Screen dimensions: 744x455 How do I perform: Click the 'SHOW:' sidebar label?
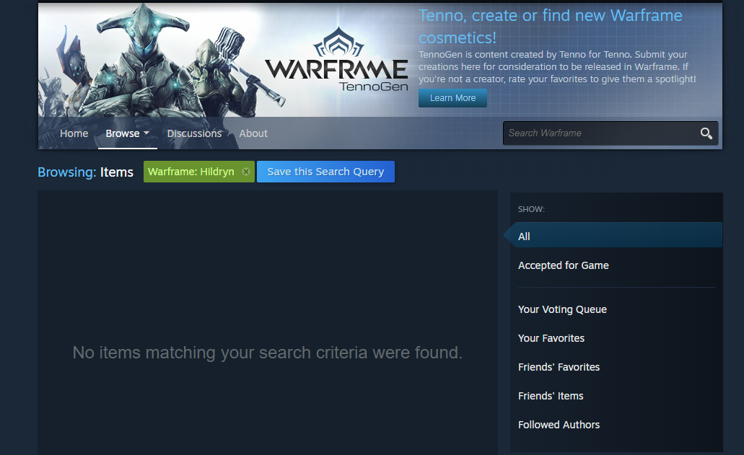(x=531, y=209)
